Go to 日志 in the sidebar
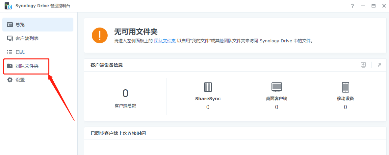This screenshot has width=389, height=155. point(20,52)
